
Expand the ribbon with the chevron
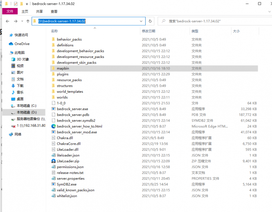(x=269, y=12)
